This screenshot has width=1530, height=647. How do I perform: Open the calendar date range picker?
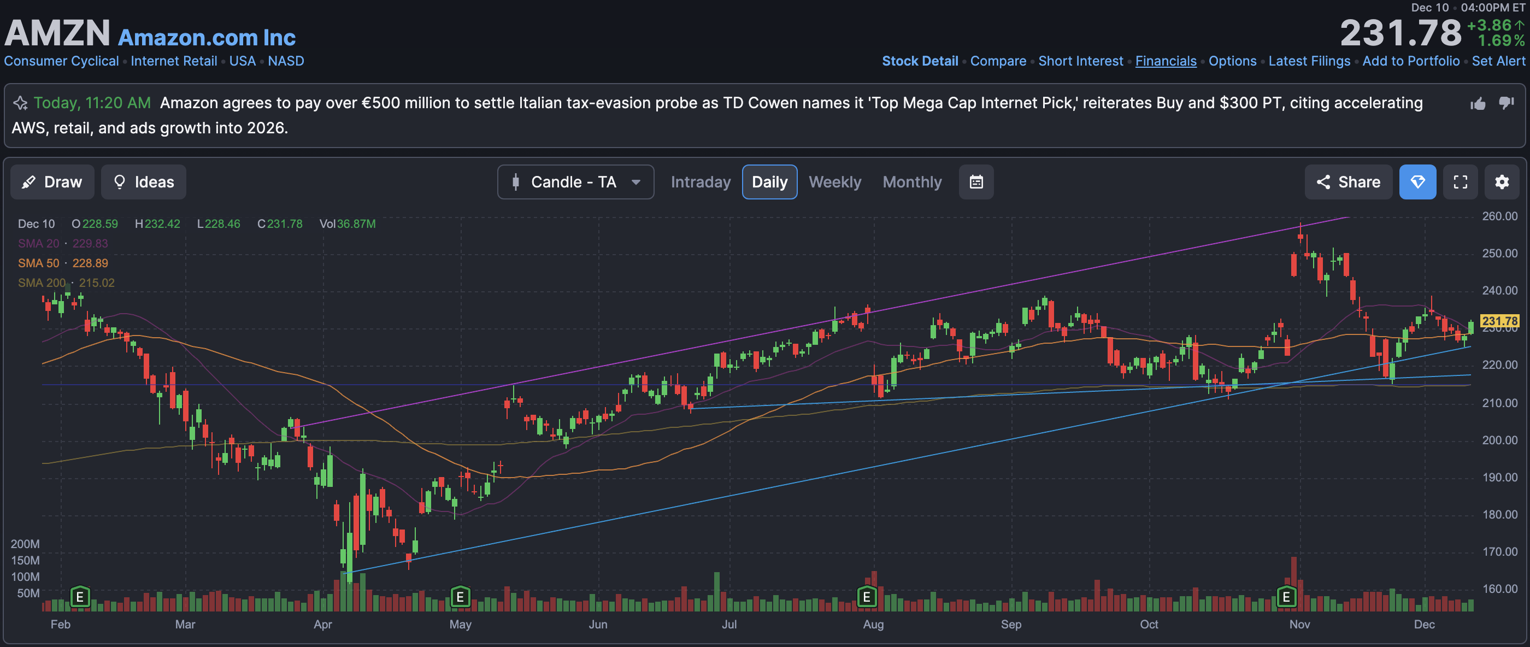point(976,182)
